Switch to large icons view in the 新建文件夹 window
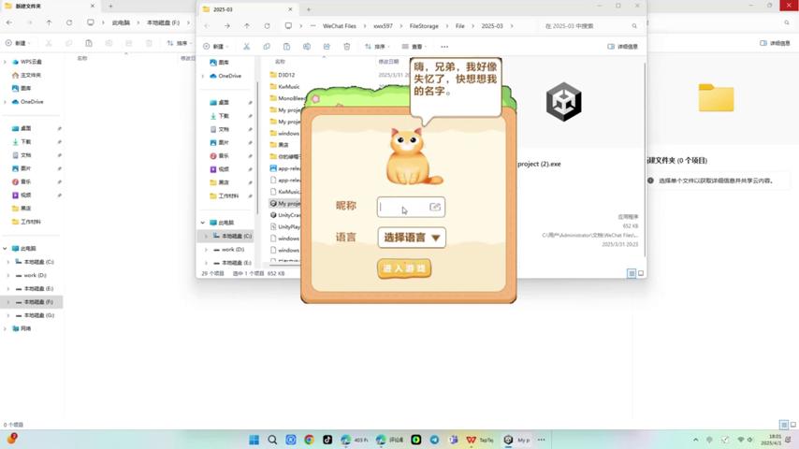This screenshot has width=799, height=449. coord(793,425)
